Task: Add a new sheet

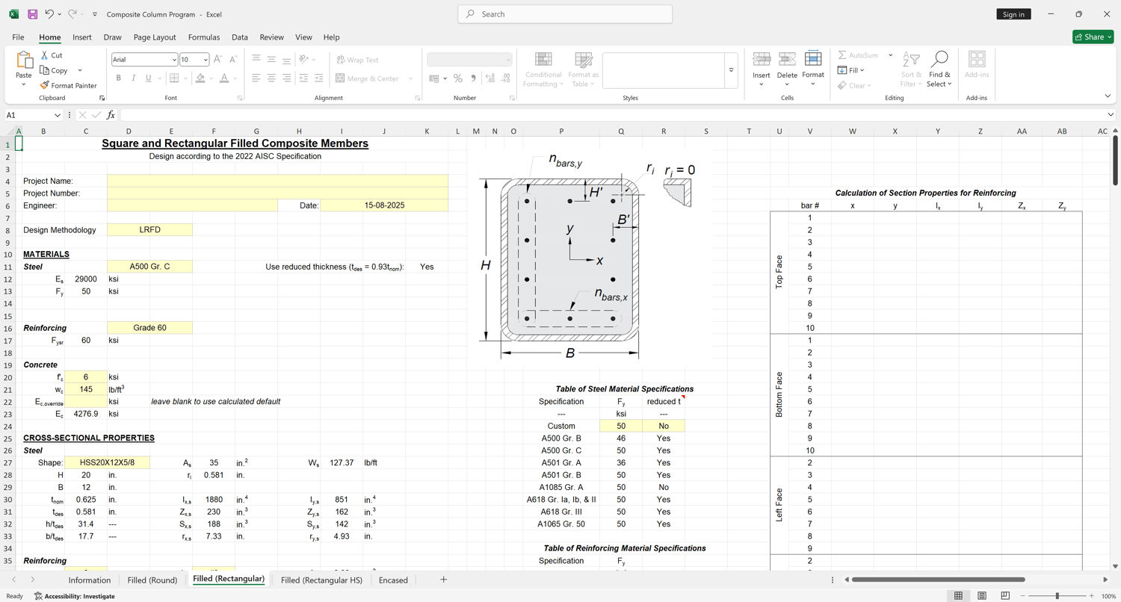Action: point(443,580)
